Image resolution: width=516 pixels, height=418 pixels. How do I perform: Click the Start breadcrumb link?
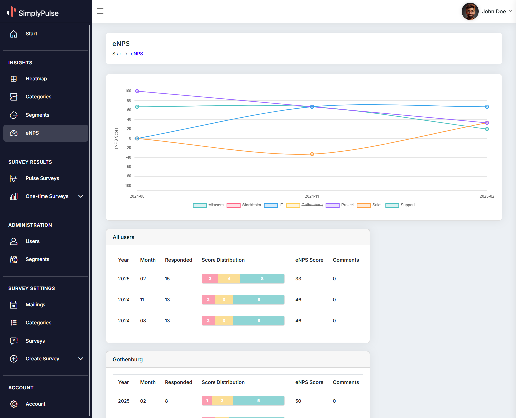[118, 54]
